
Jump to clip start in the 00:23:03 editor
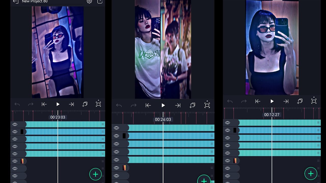coord(44,104)
